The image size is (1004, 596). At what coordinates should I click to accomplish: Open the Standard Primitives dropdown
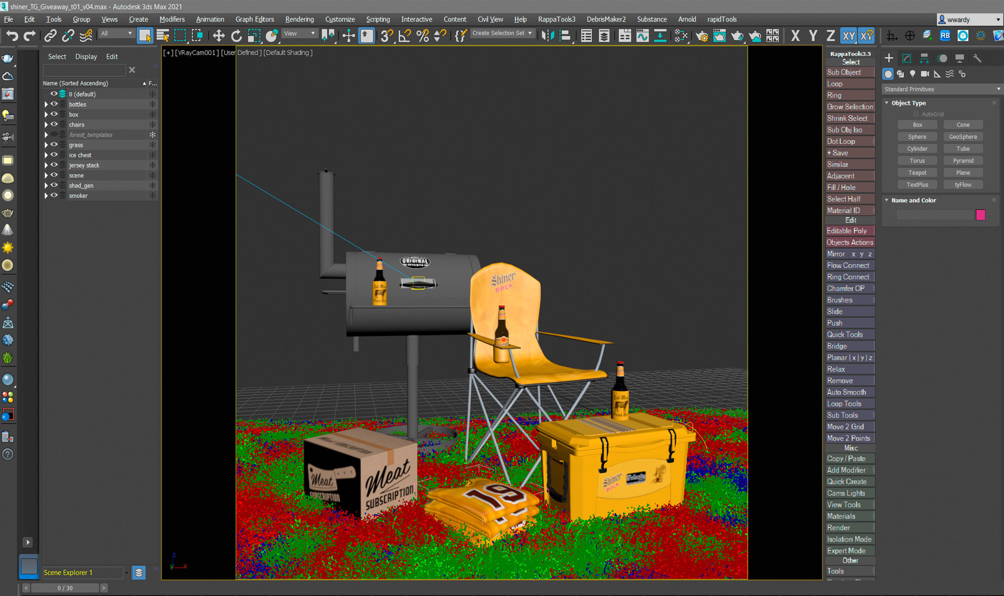click(941, 89)
